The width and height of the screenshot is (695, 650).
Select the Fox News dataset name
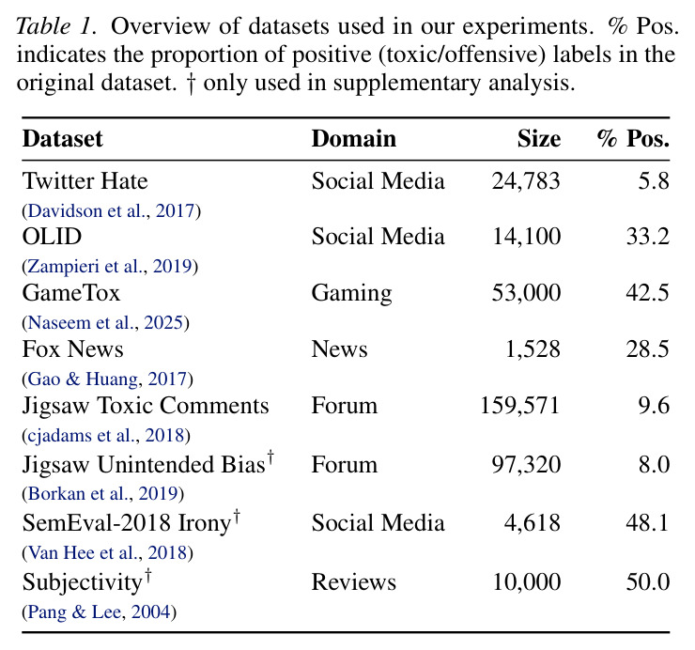72,348
